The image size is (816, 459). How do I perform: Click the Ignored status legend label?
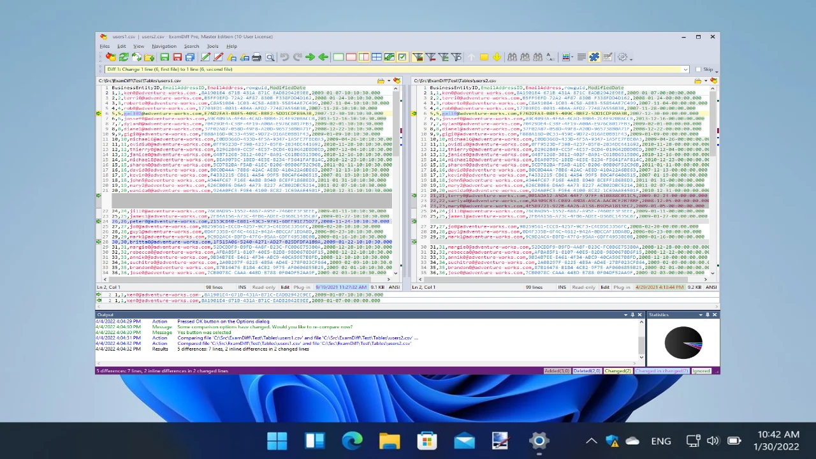(x=701, y=371)
